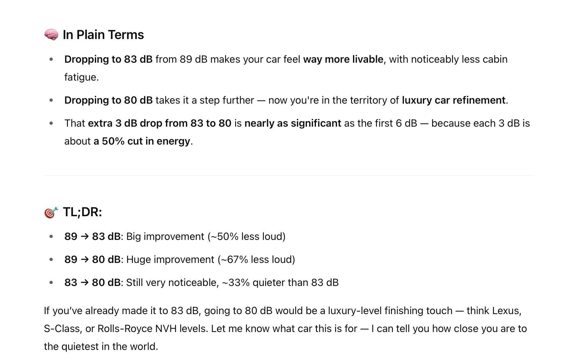Click the bold phrase nearly as significant
The image size is (575, 364).
[293, 123]
